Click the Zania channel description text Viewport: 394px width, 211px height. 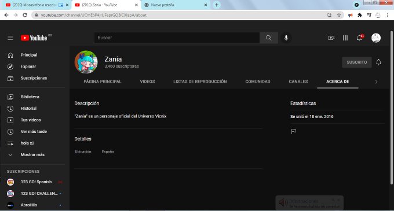121,116
